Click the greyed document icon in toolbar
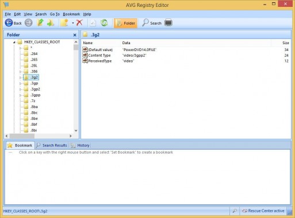 pos(93,23)
